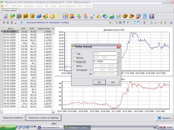Click the quarter field showing 3 - 2008
Viewport: 174px width, 130px height.
pyautogui.click(x=105, y=61)
